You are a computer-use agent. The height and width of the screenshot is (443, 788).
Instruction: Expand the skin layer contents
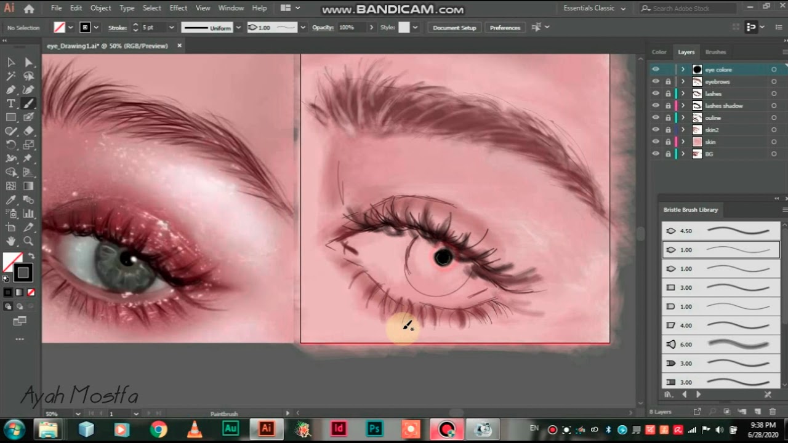(x=683, y=142)
